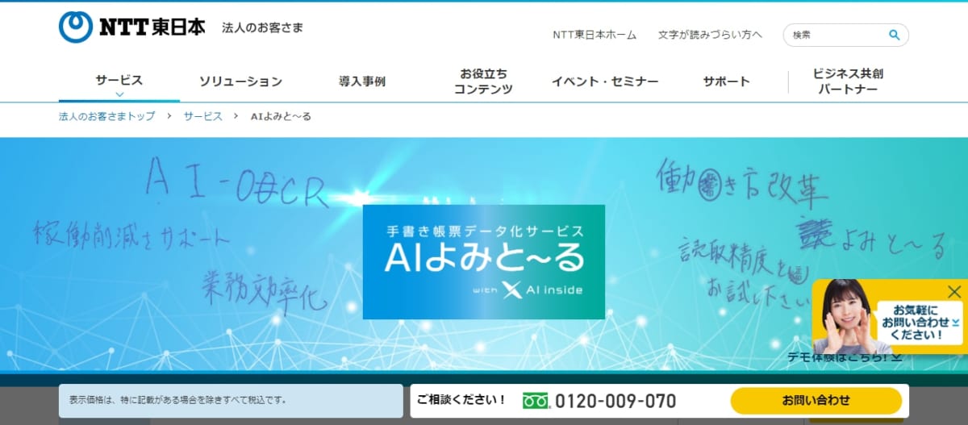
Task: Click お気軽にお問い合わせください popup text
Action: [x=919, y=322]
